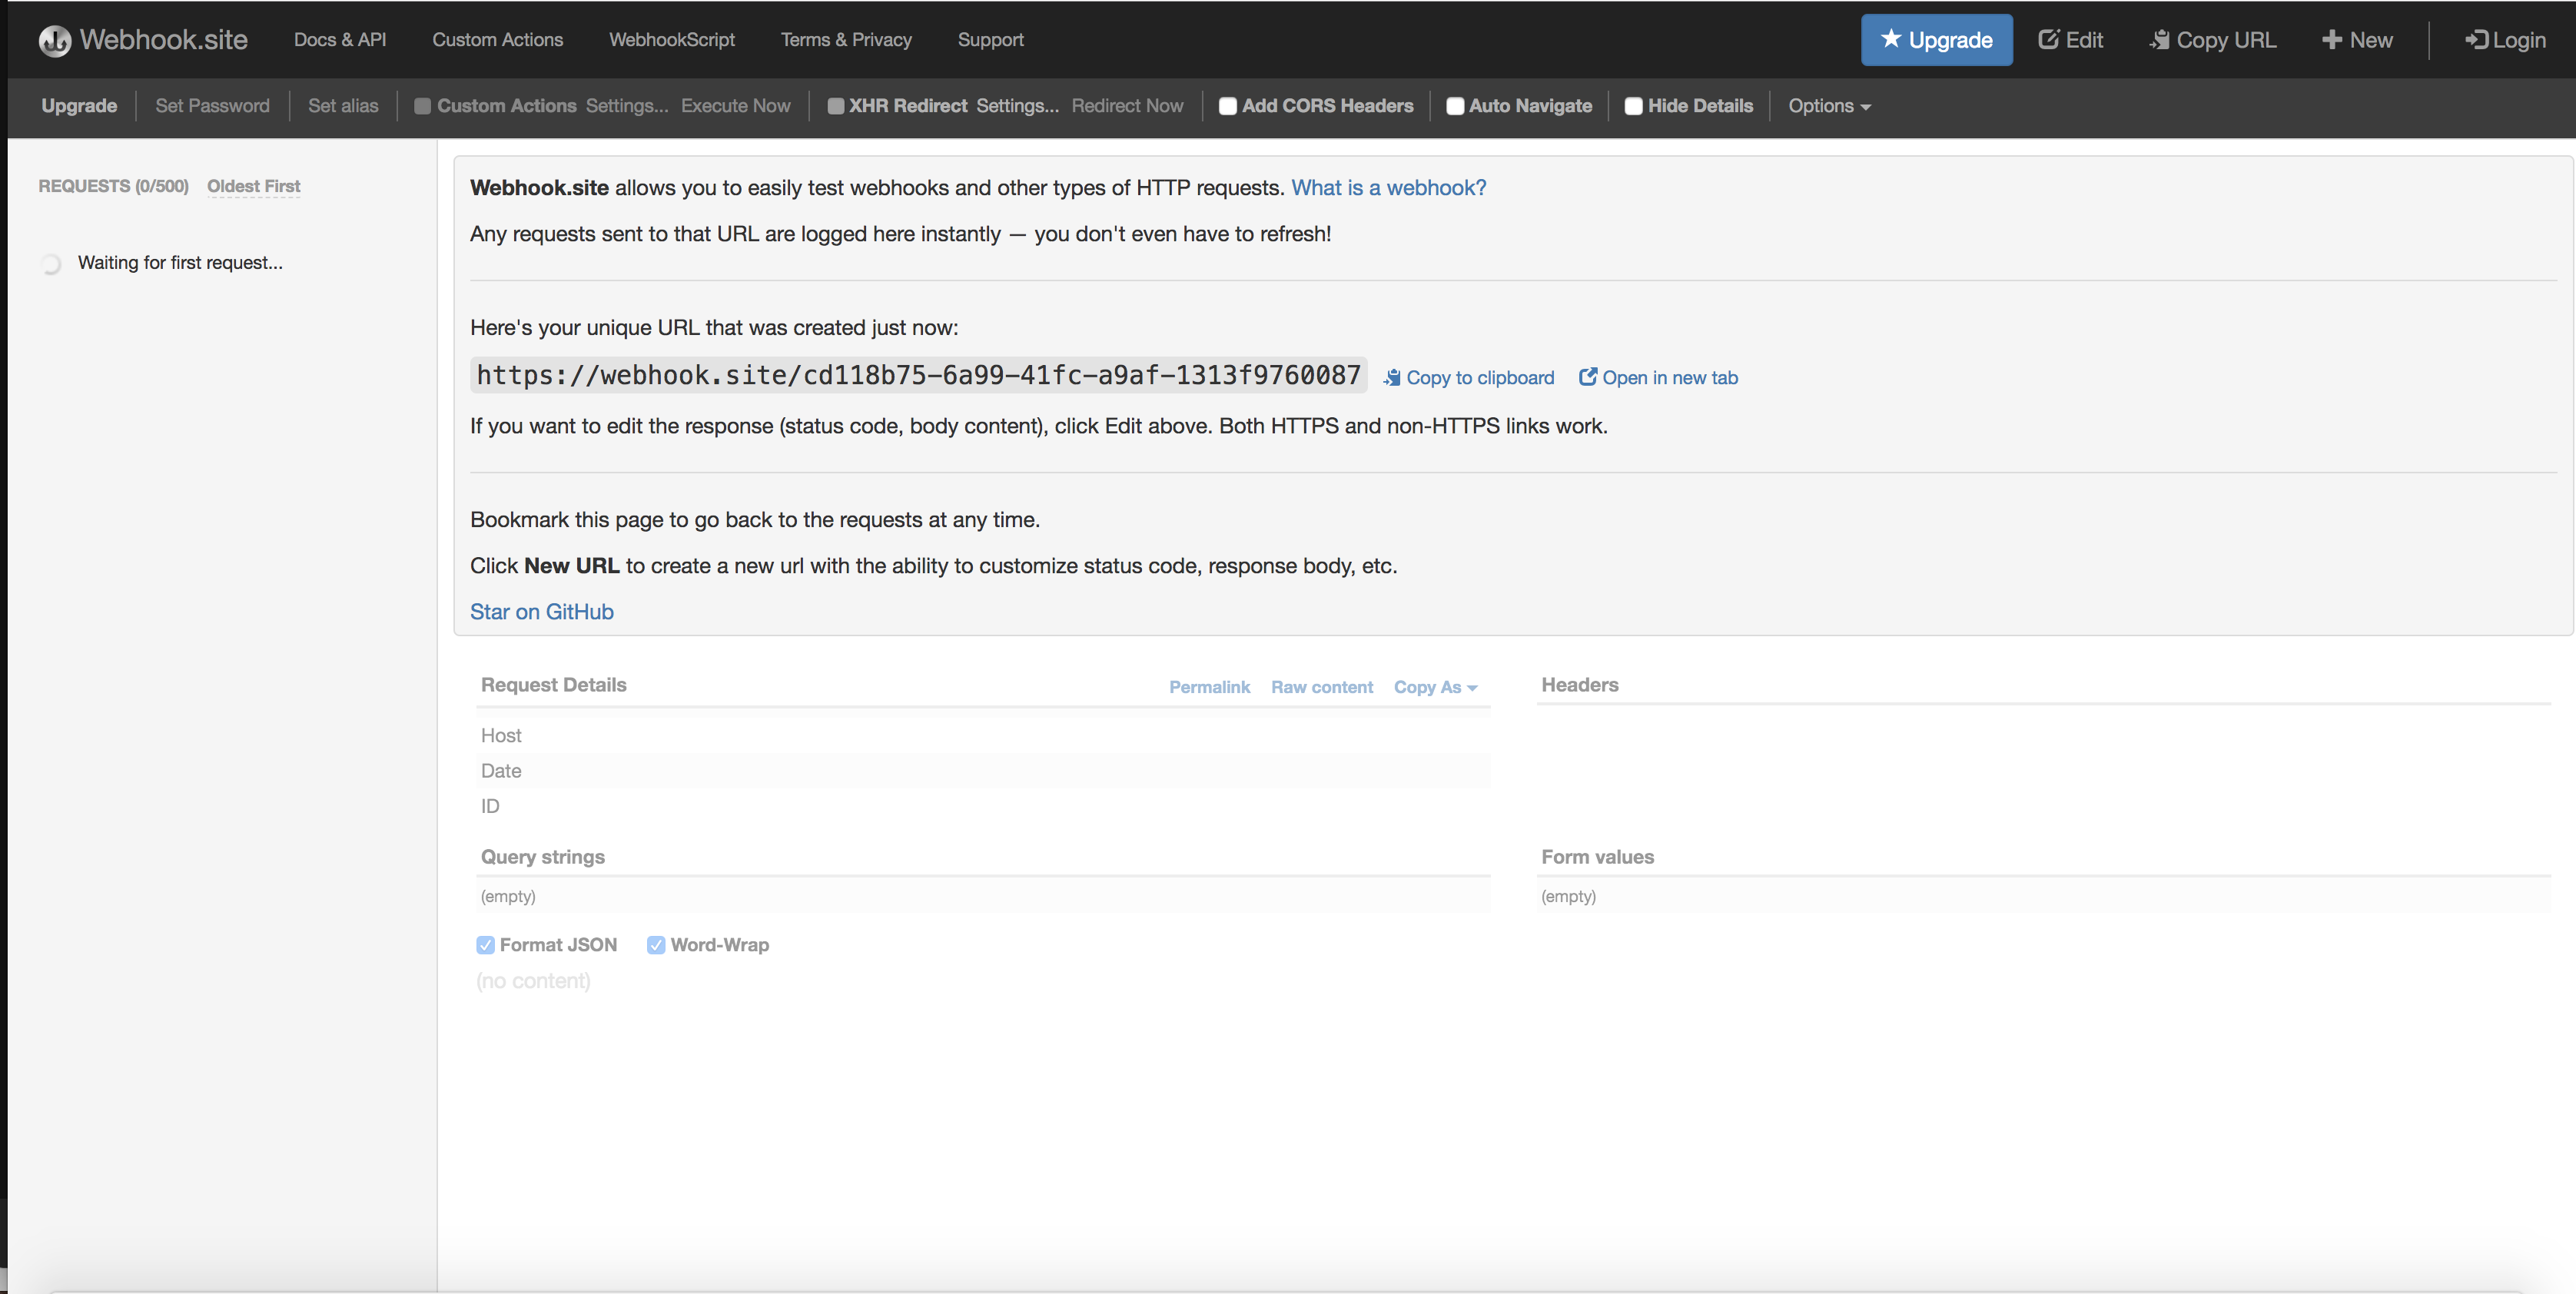
Task: Click the unique webhook URL text
Action: pyautogui.click(x=918, y=376)
